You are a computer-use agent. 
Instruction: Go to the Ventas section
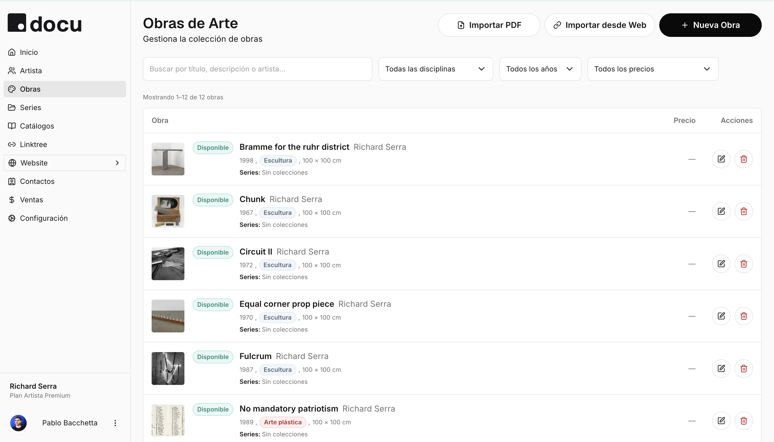point(65,200)
